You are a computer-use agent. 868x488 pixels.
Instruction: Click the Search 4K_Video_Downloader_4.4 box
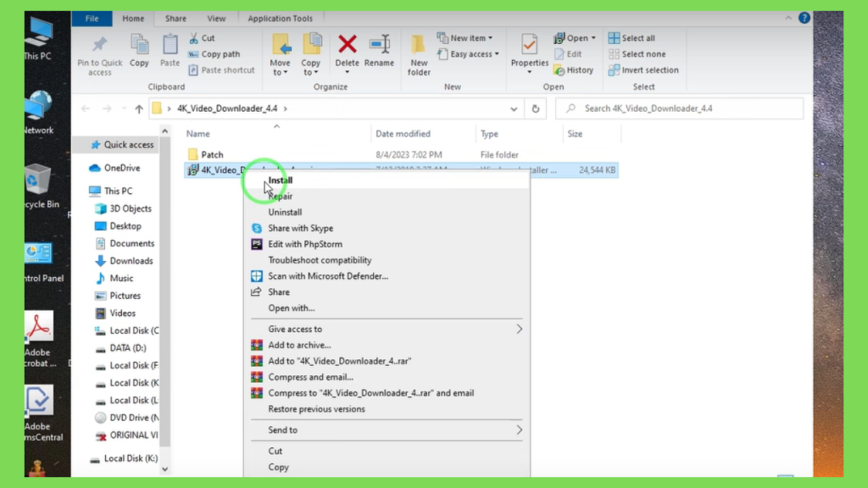click(680, 109)
